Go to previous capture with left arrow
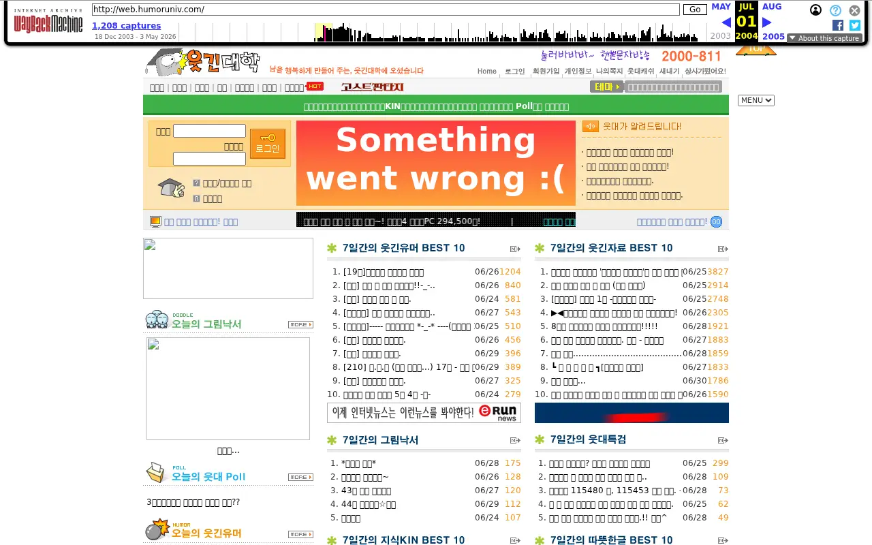Viewport: 872px width, 545px height. [x=726, y=22]
